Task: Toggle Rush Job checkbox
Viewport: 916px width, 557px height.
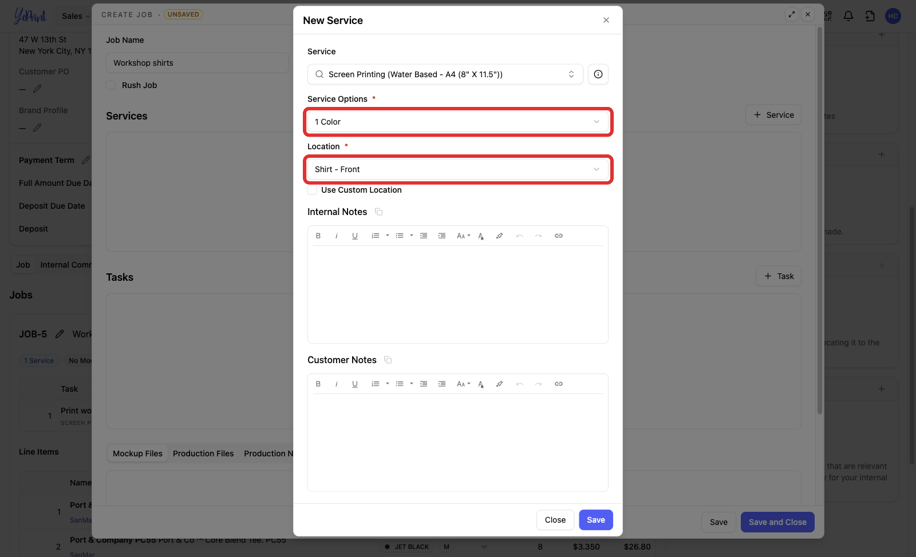Action: pos(110,85)
